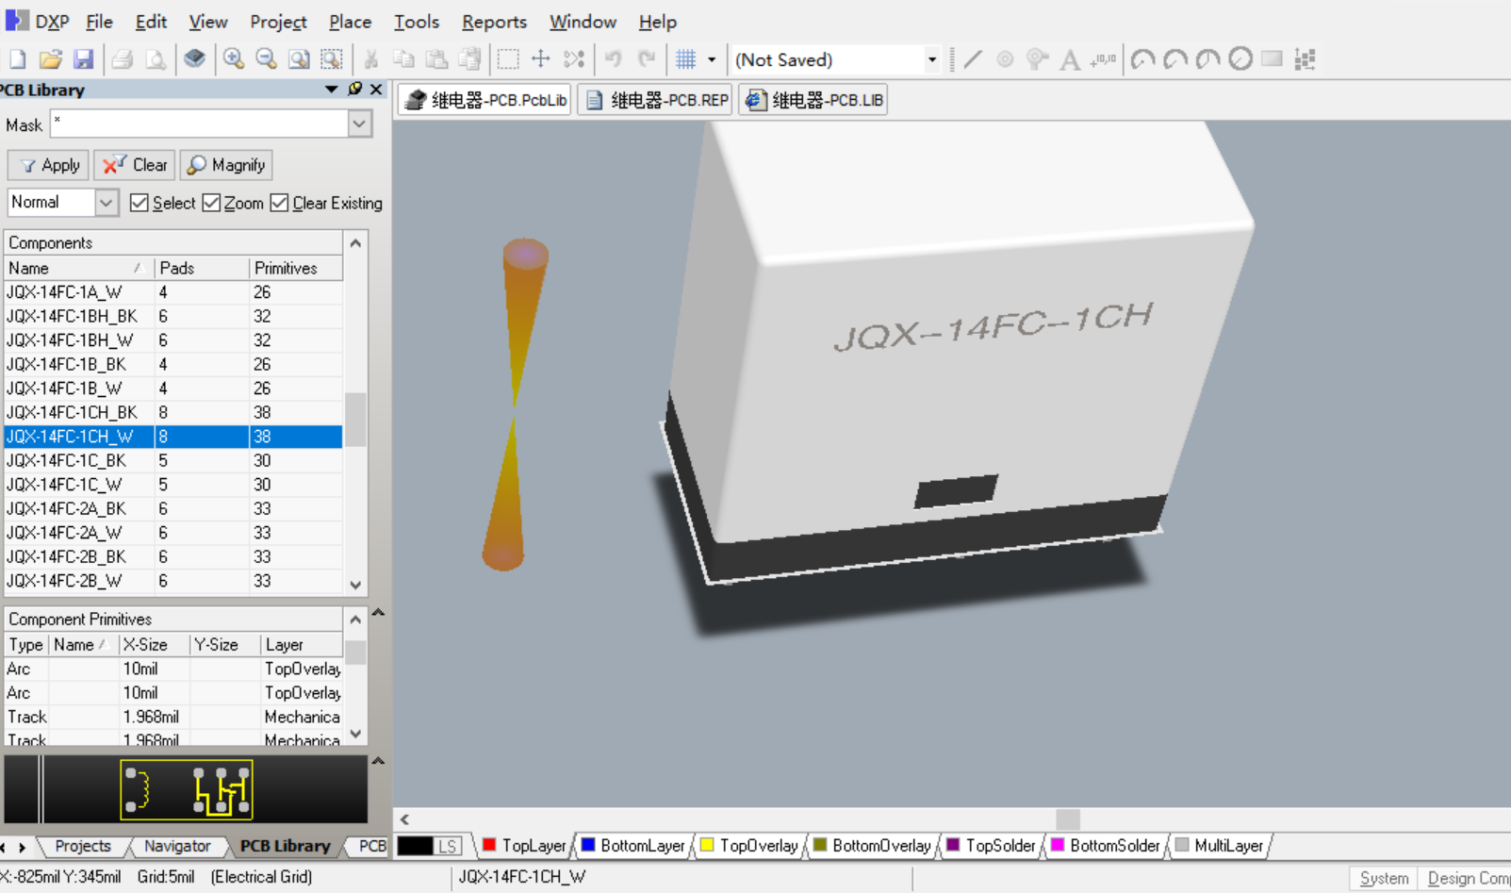Select the Place Line tool
Screen dimensions: 1511x893
pos(973,59)
